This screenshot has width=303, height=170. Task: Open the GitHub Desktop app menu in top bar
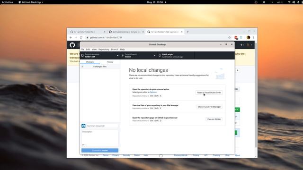pyautogui.click(x=31, y=2)
